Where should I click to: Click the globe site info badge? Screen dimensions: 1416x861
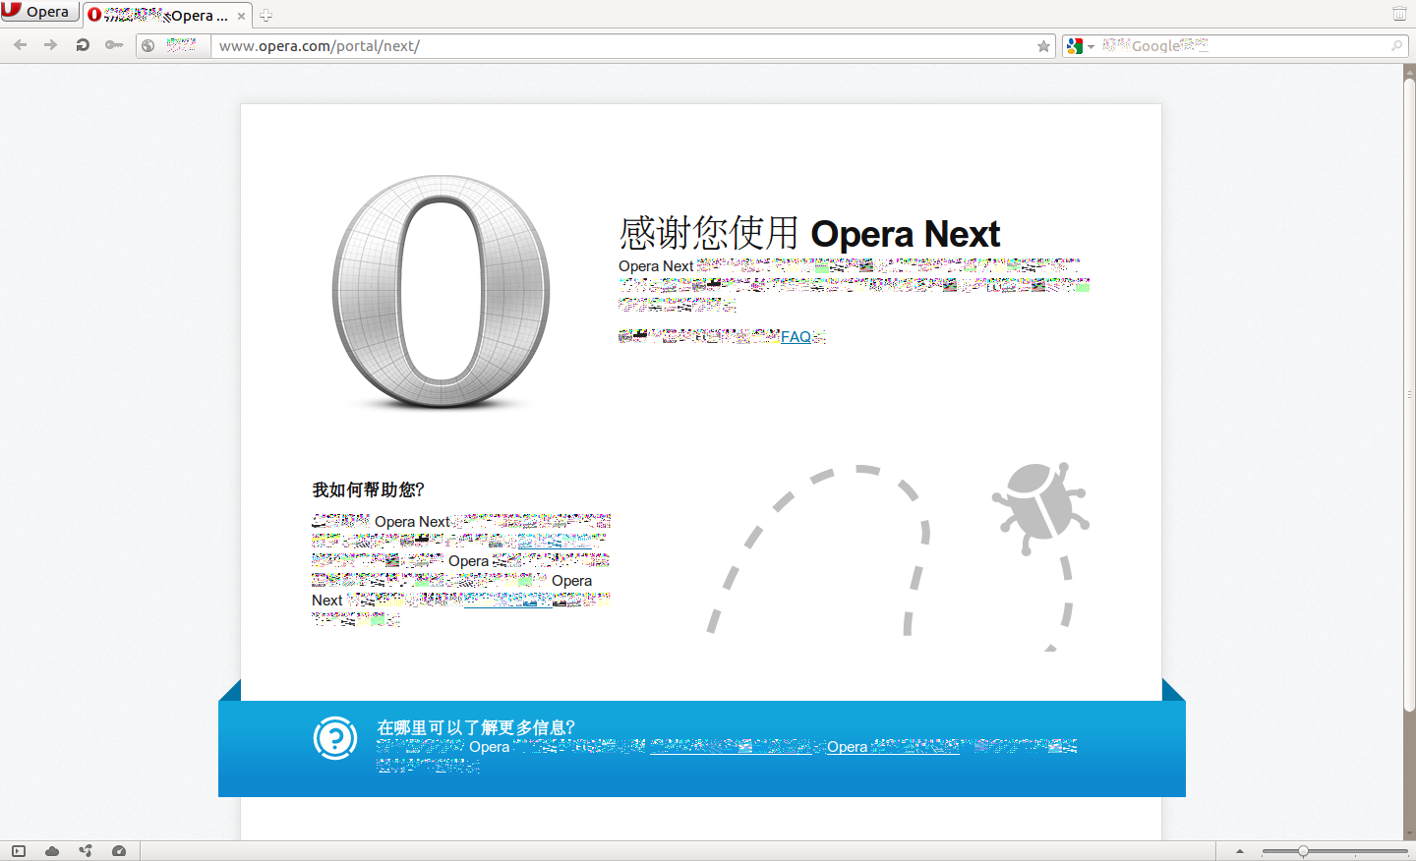point(172,45)
